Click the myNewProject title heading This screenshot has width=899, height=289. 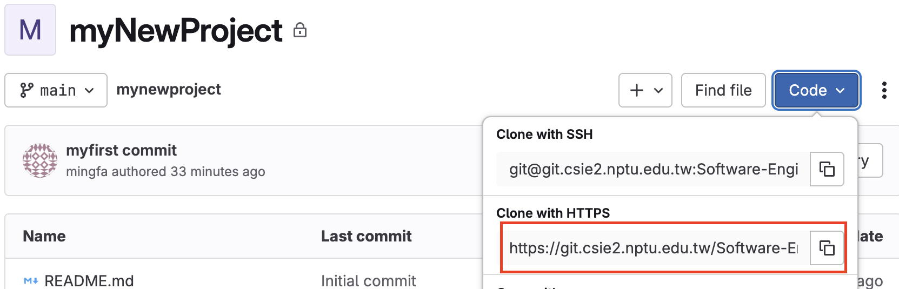[x=176, y=31]
